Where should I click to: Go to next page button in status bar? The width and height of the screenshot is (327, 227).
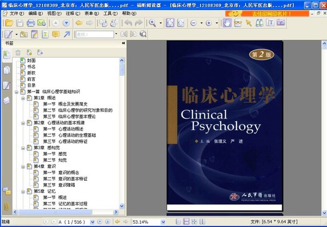click(100, 222)
